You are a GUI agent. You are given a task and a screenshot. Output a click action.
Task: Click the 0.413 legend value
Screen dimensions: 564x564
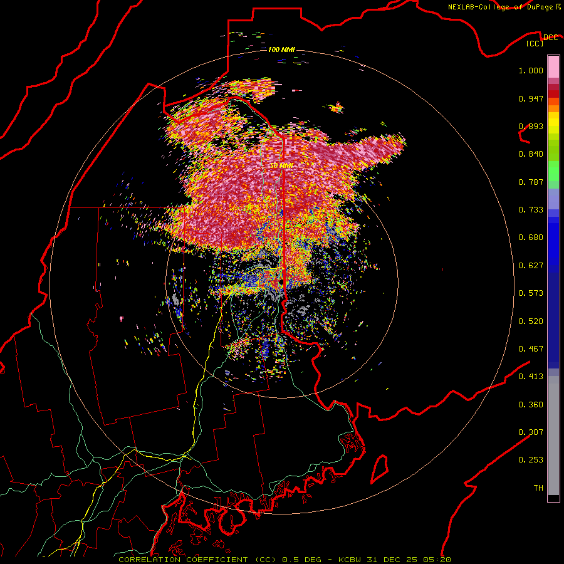click(x=531, y=377)
